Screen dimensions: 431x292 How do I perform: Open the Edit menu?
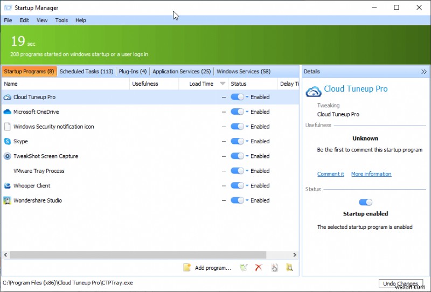pyautogui.click(x=24, y=20)
